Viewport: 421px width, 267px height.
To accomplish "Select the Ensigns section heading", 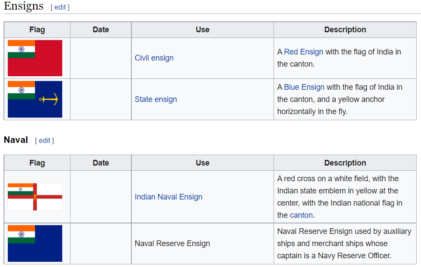I will [23, 6].
